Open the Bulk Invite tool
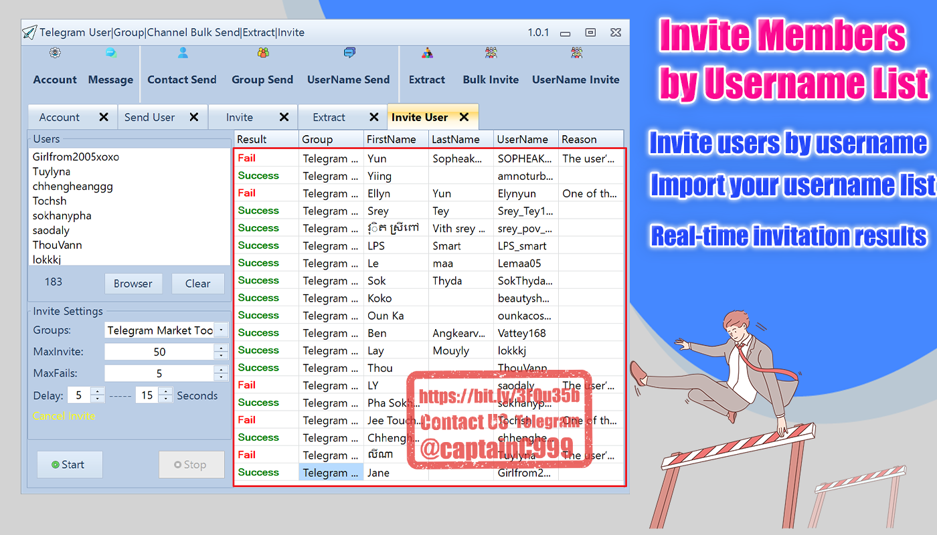937x535 pixels. (491, 53)
